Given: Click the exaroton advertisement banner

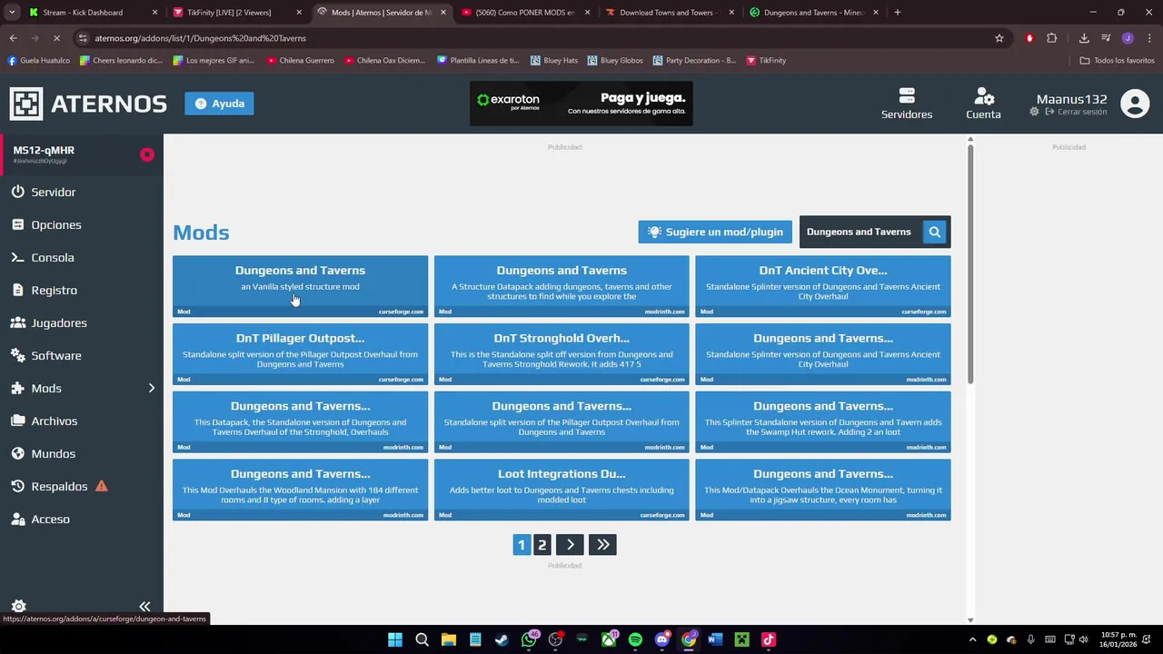Looking at the screenshot, I should click(581, 104).
